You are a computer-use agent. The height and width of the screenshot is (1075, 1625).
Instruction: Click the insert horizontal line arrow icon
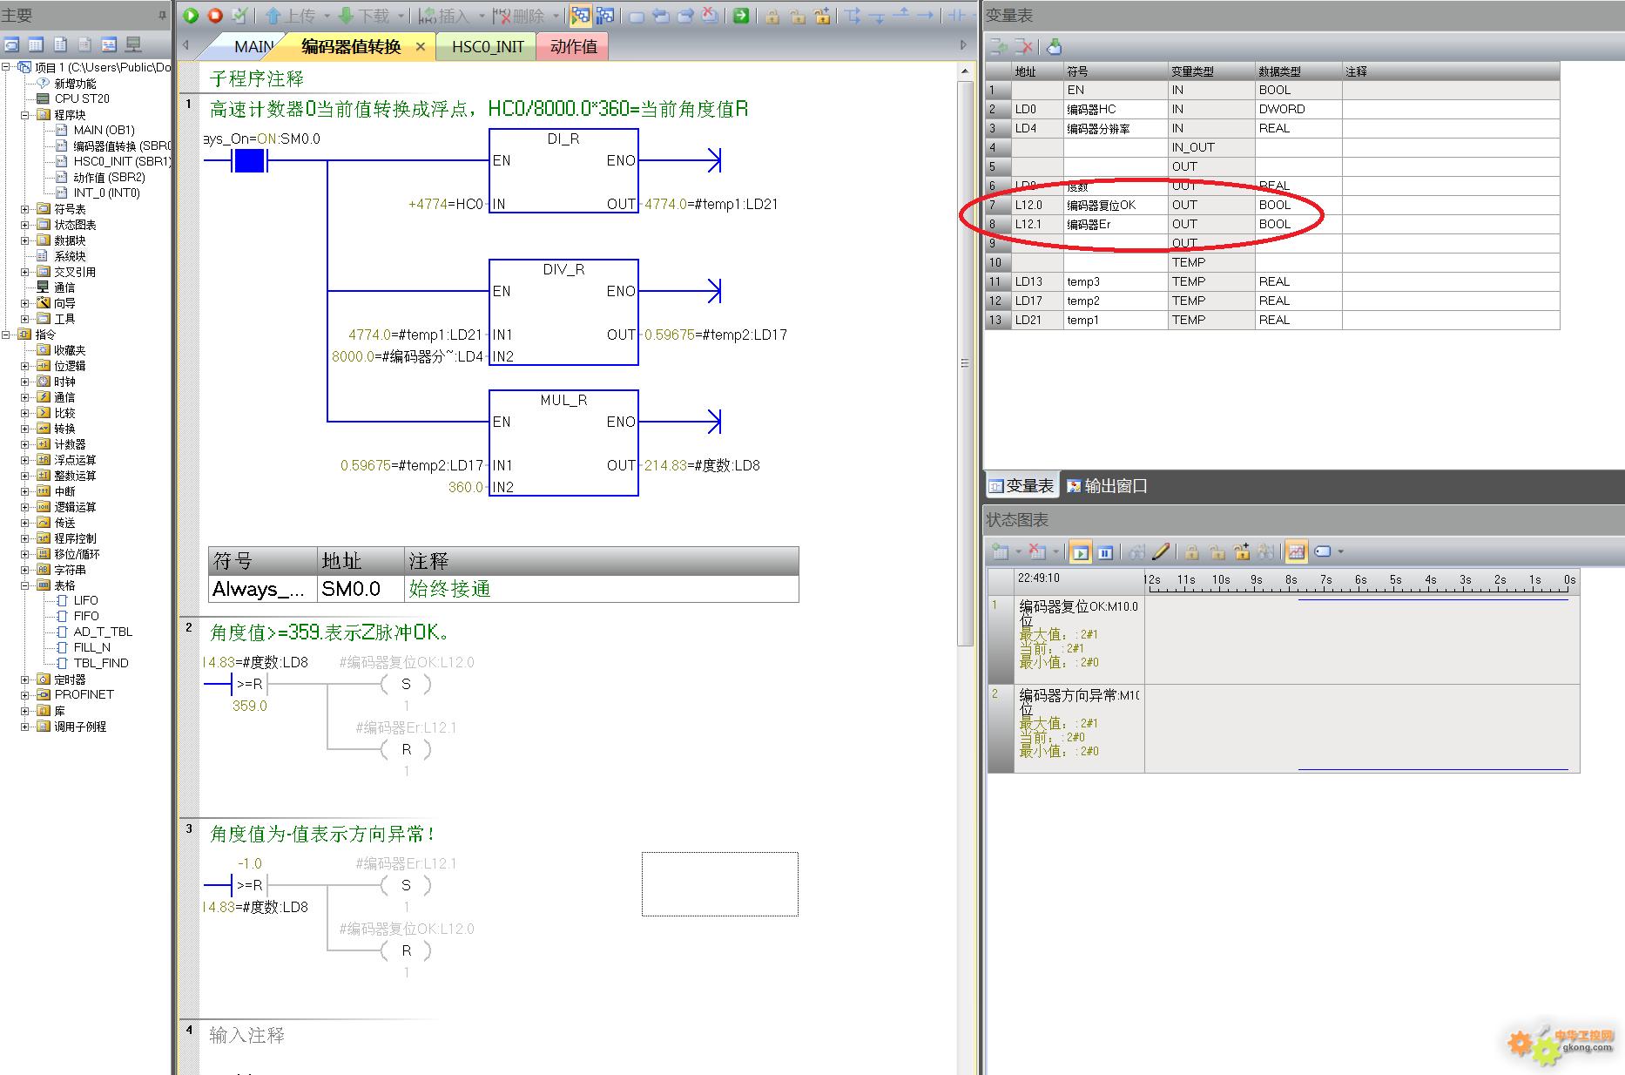(926, 16)
